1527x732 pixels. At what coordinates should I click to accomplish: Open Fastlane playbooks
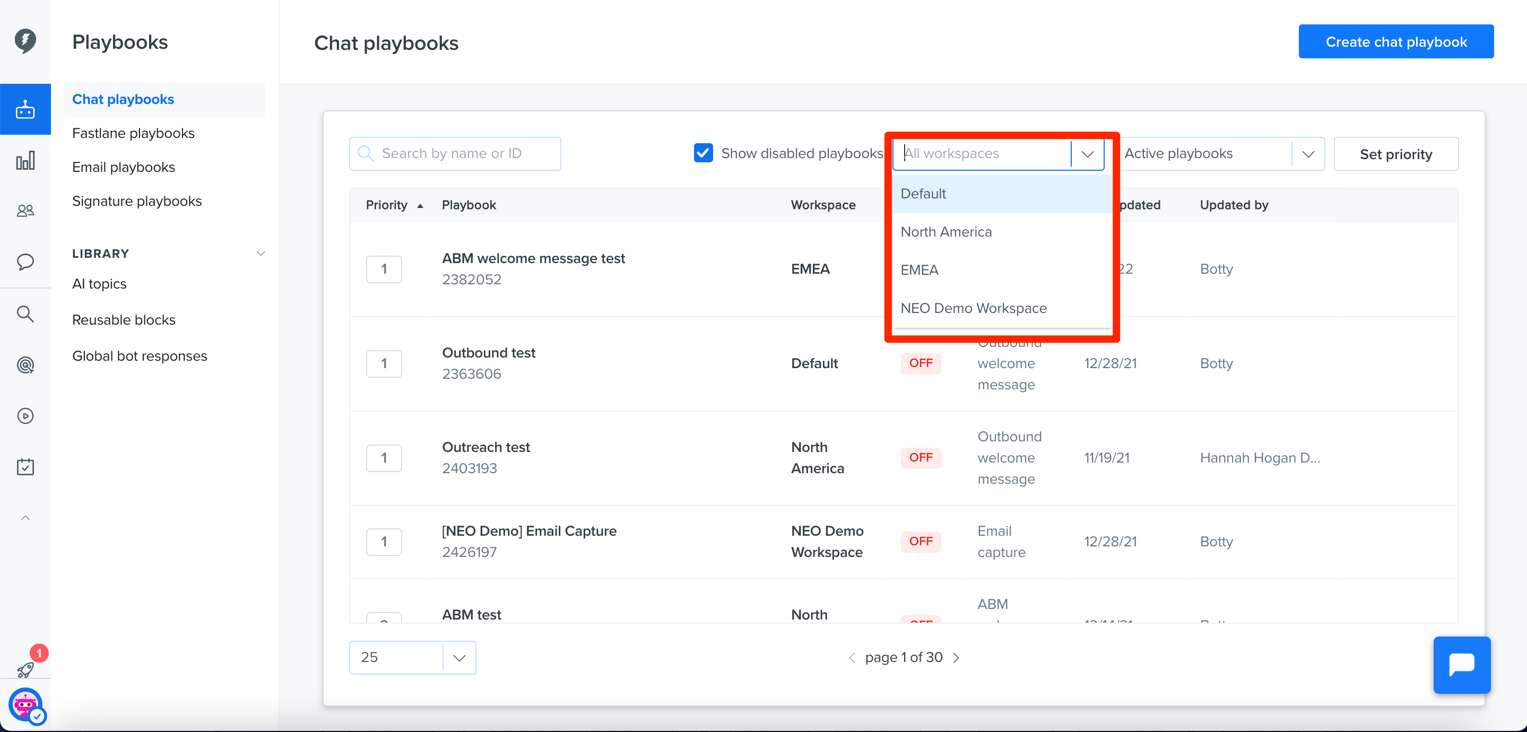click(133, 133)
